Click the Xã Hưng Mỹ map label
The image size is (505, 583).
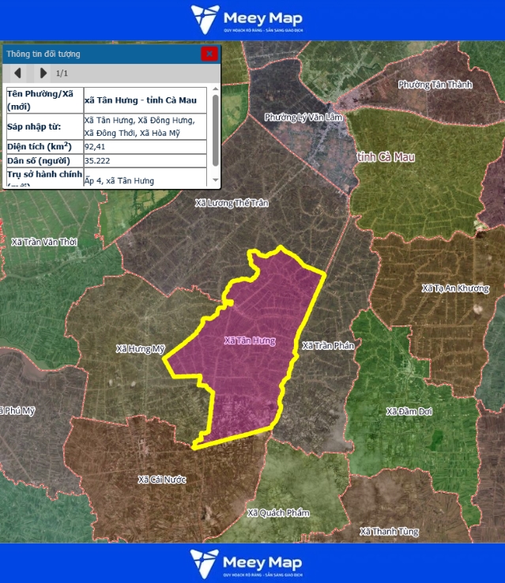tap(140, 348)
